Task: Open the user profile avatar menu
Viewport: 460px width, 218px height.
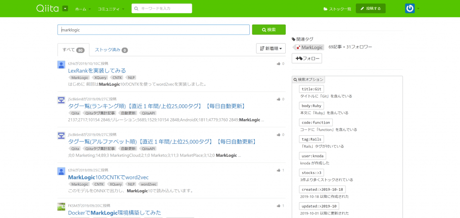Action: tap(410, 9)
